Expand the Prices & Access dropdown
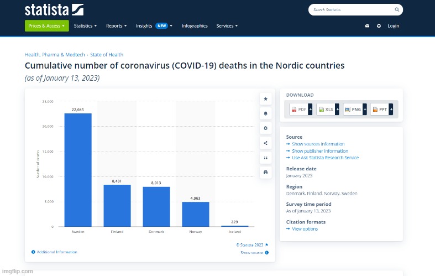The image size is (435, 276). point(46,26)
